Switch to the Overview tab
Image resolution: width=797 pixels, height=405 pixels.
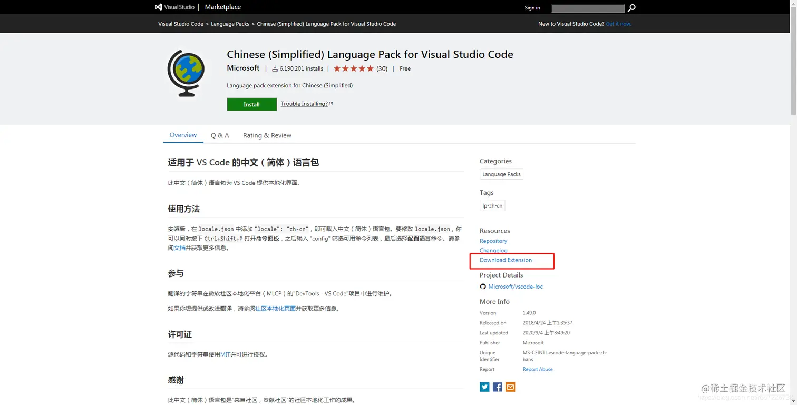[x=183, y=135]
